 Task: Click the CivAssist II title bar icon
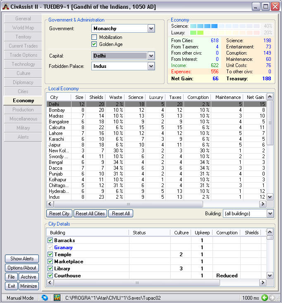[6, 7]
